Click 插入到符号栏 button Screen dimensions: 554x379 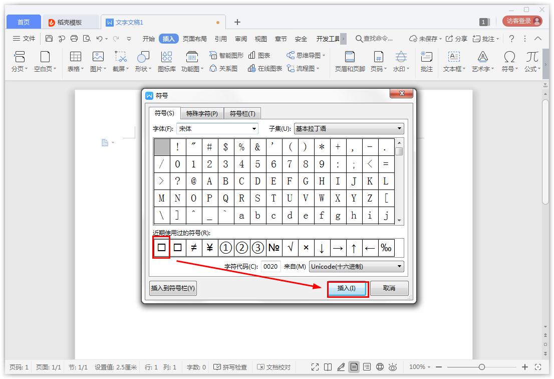(x=172, y=288)
